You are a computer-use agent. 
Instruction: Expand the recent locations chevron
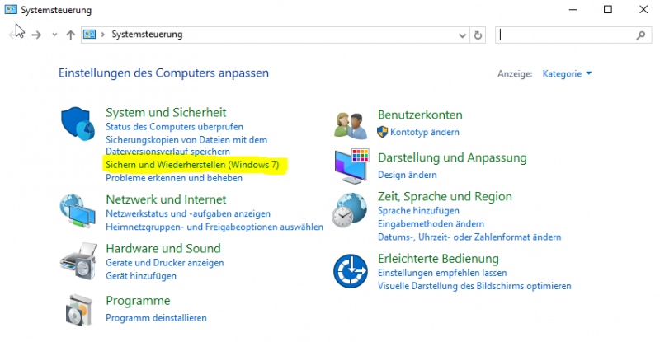pyautogui.click(x=54, y=35)
